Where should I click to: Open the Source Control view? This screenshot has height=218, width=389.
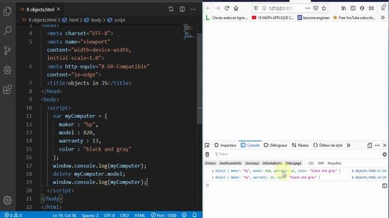[7, 50]
